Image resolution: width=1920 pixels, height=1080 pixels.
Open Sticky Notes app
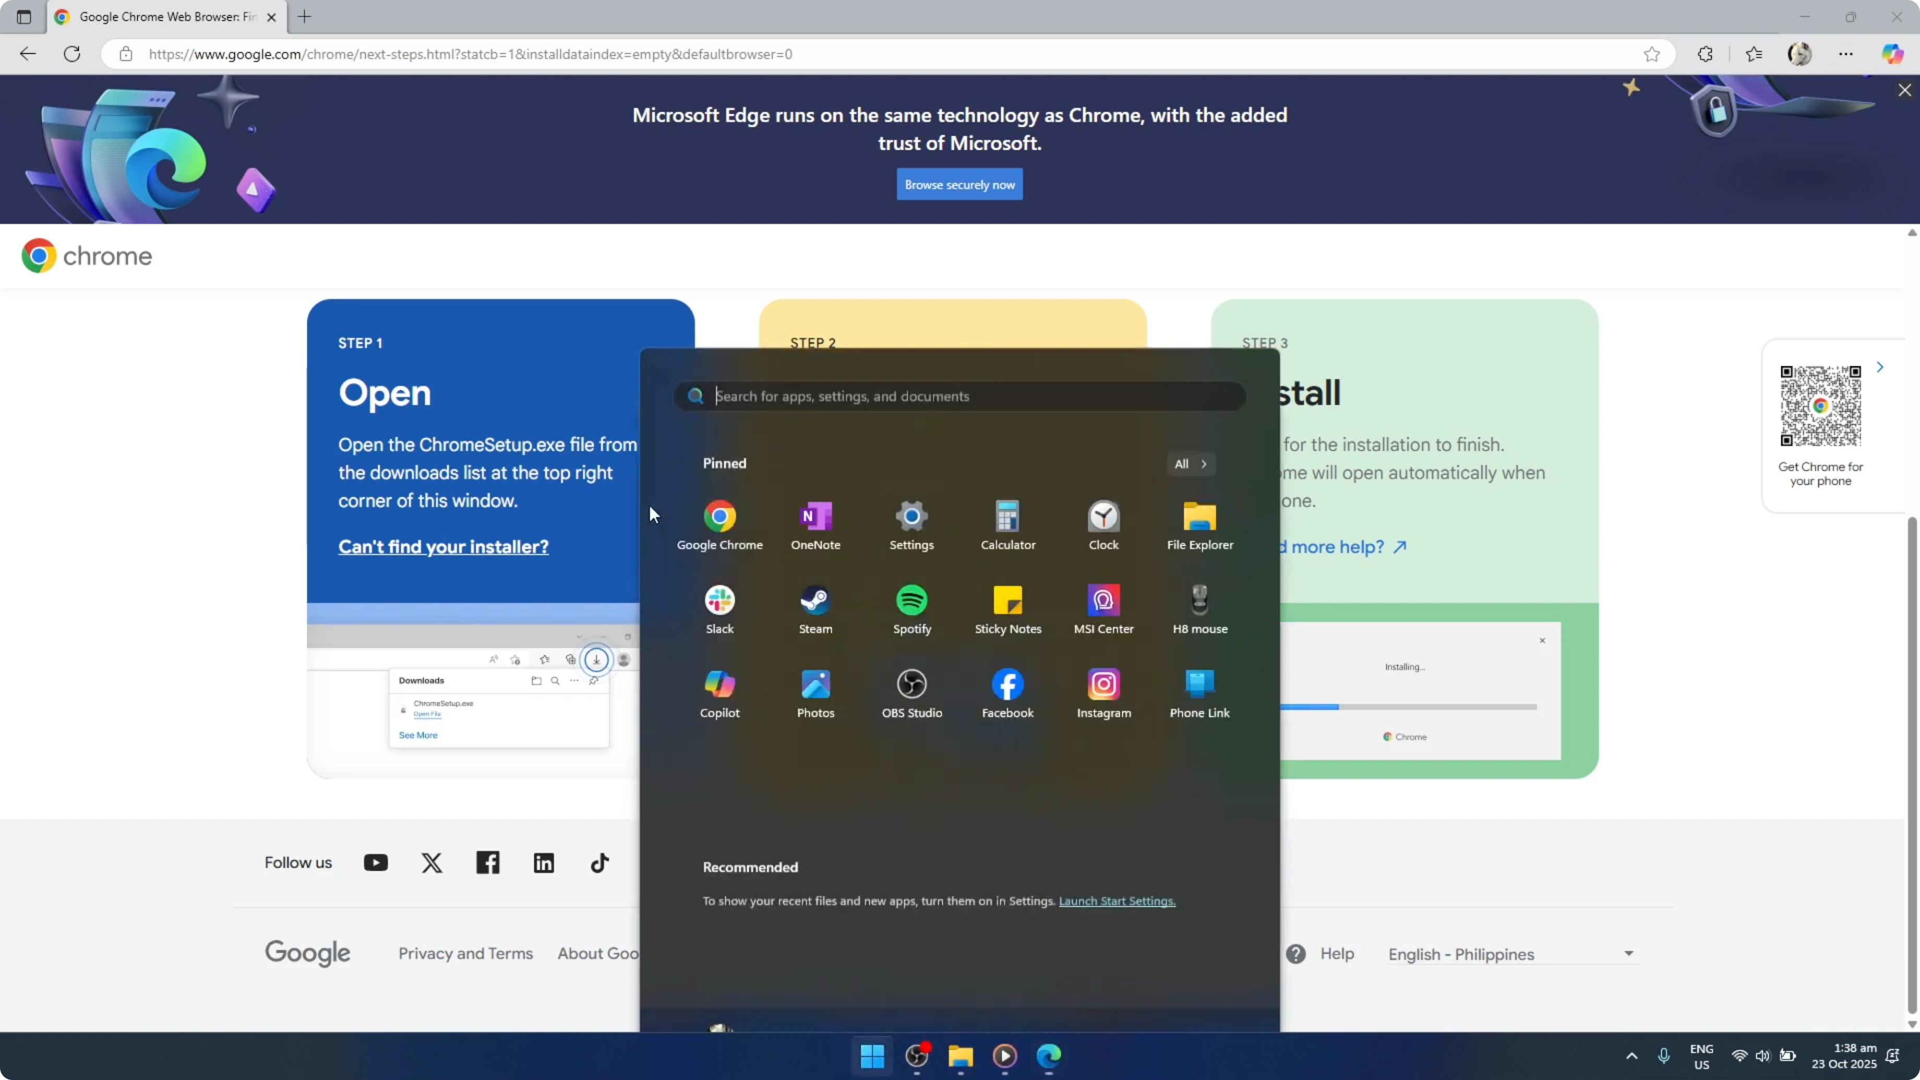coord(1007,610)
